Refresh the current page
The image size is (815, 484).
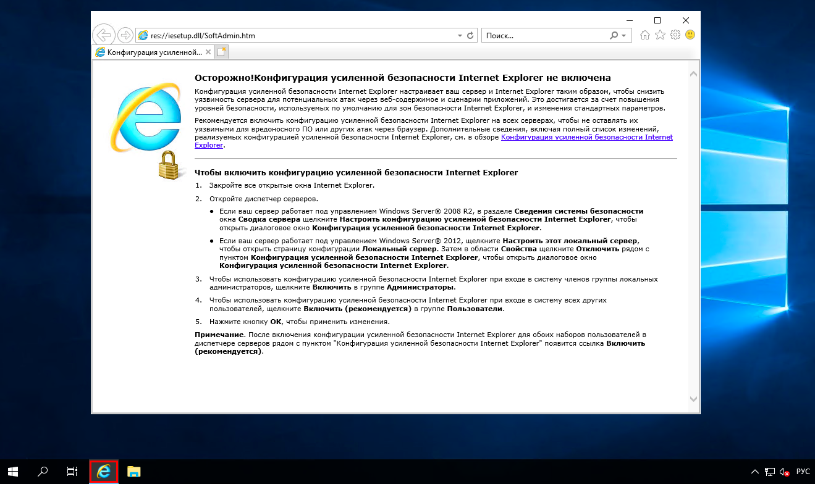pos(471,36)
